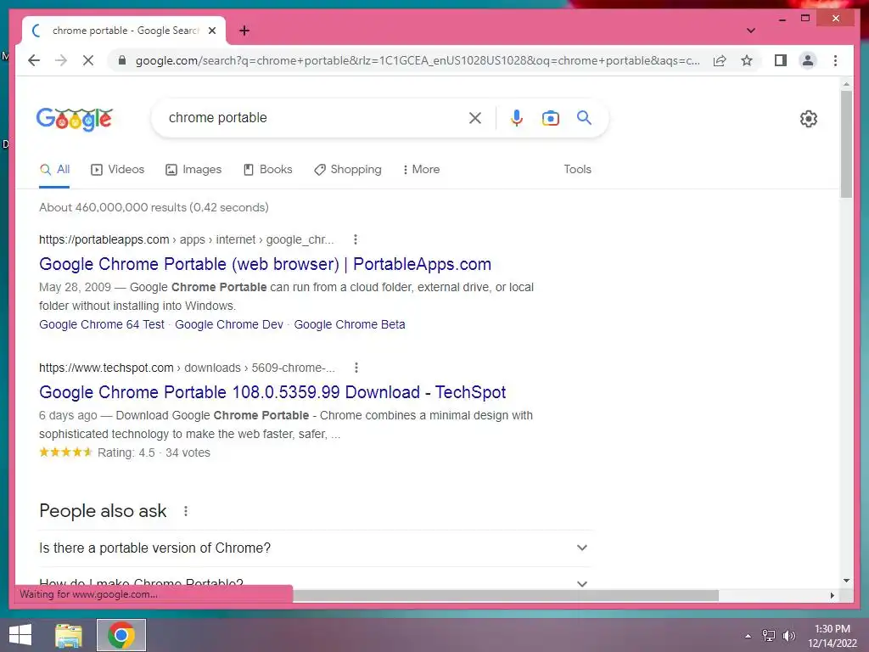Switch to the Books tab

tap(267, 170)
